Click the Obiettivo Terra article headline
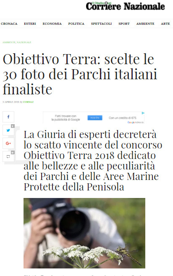 (80, 74)
